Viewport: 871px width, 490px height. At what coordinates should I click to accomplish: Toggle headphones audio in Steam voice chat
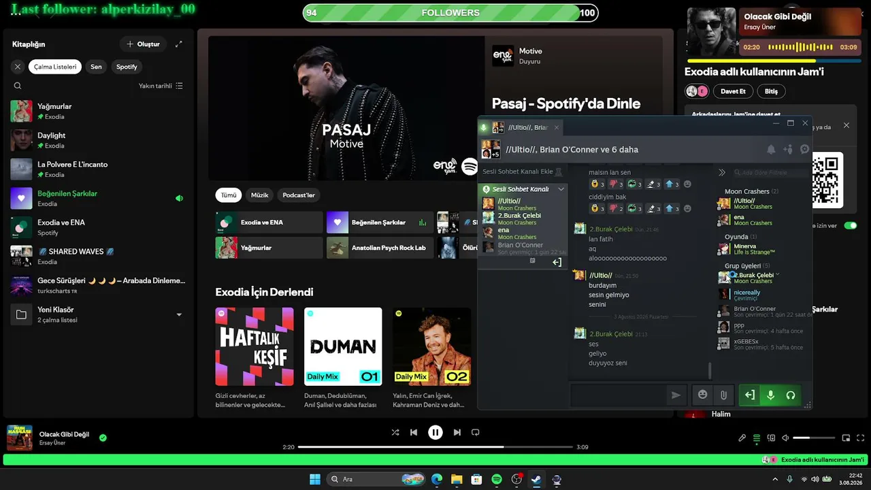791,395
